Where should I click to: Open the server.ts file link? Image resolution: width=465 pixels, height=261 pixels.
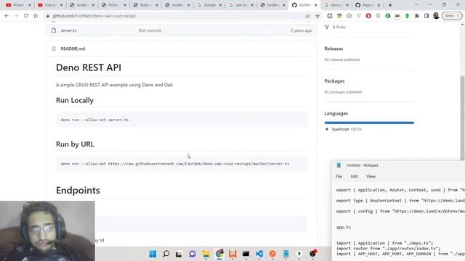click(68, 30)
